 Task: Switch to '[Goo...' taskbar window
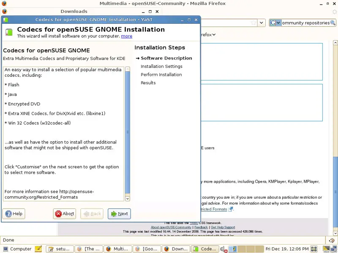click(147, 249)
